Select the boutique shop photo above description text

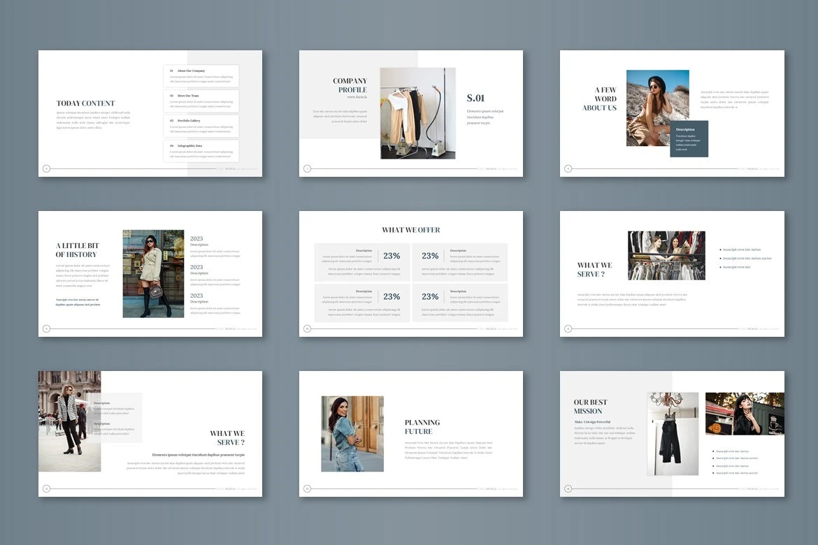666,256
